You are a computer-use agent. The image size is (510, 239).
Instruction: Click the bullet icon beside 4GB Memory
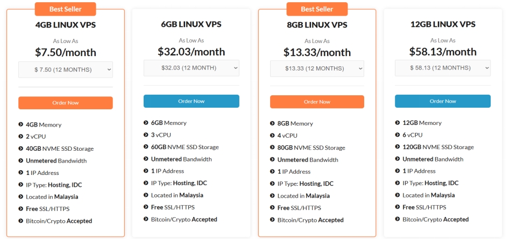21,124
